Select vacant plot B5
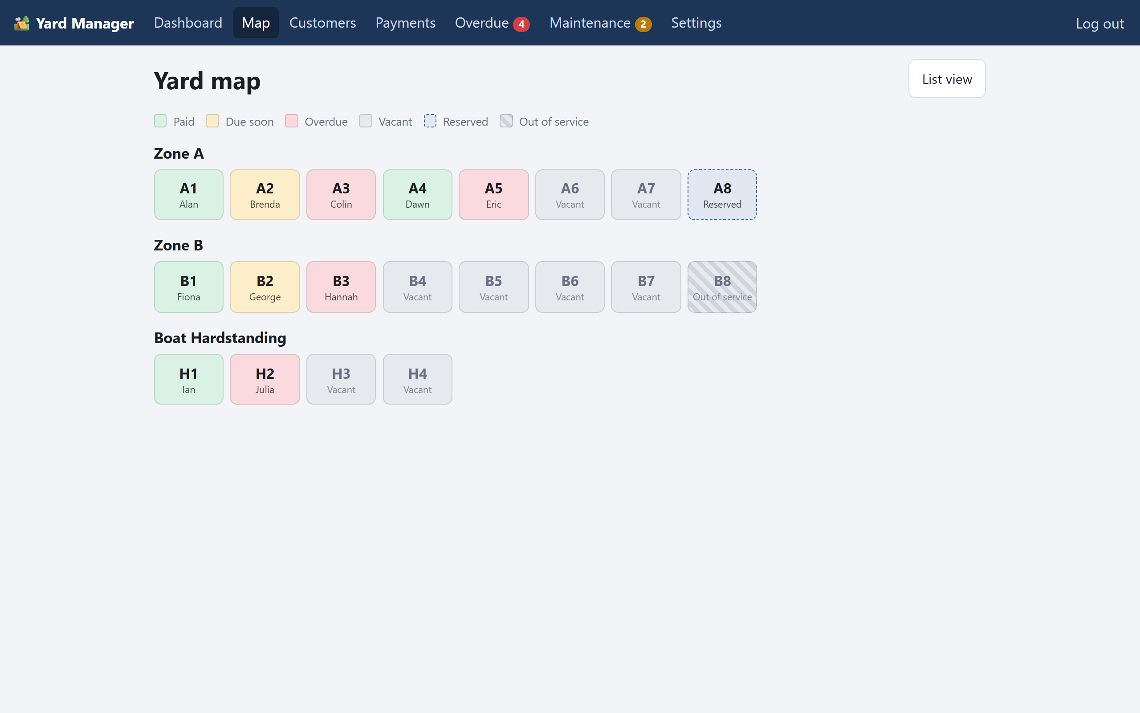The width and height of the screenshot is (1140, 713). pyautogui.click(x=494, y=287)
